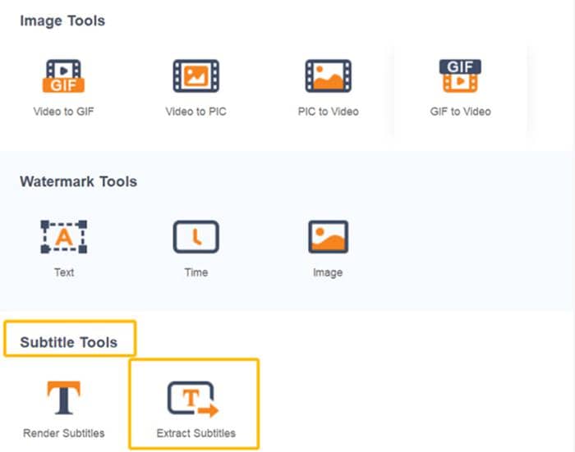Select the 'GIF to Video' caption

point(460,112)
